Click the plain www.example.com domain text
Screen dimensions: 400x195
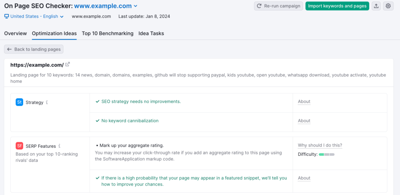[91, 16]
